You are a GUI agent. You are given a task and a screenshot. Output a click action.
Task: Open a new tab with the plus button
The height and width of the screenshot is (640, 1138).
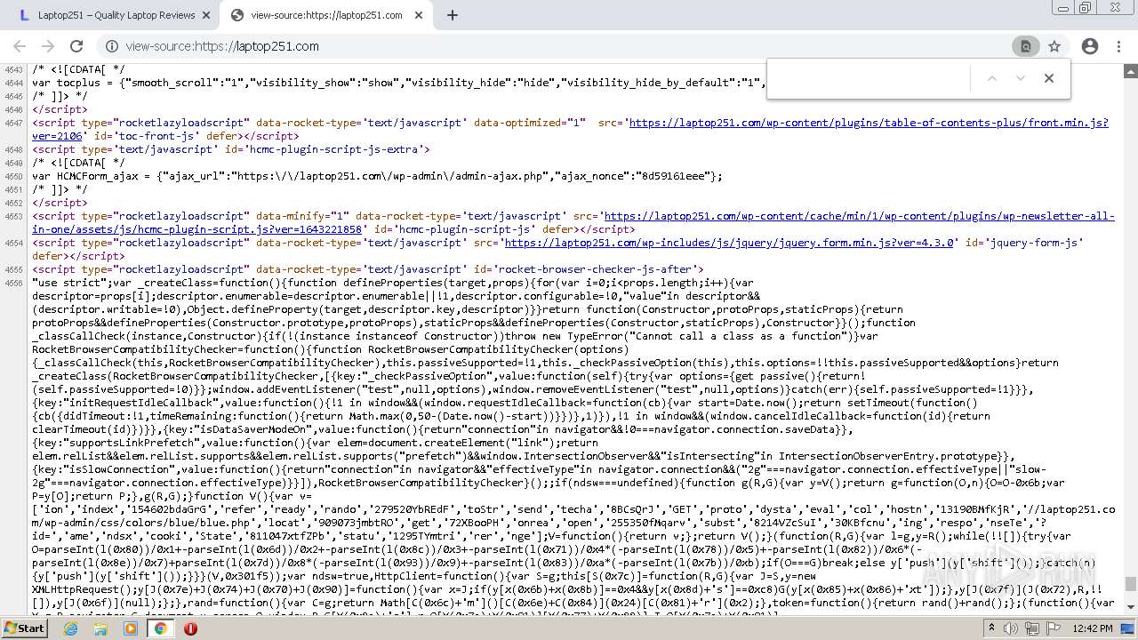[453, 15]
